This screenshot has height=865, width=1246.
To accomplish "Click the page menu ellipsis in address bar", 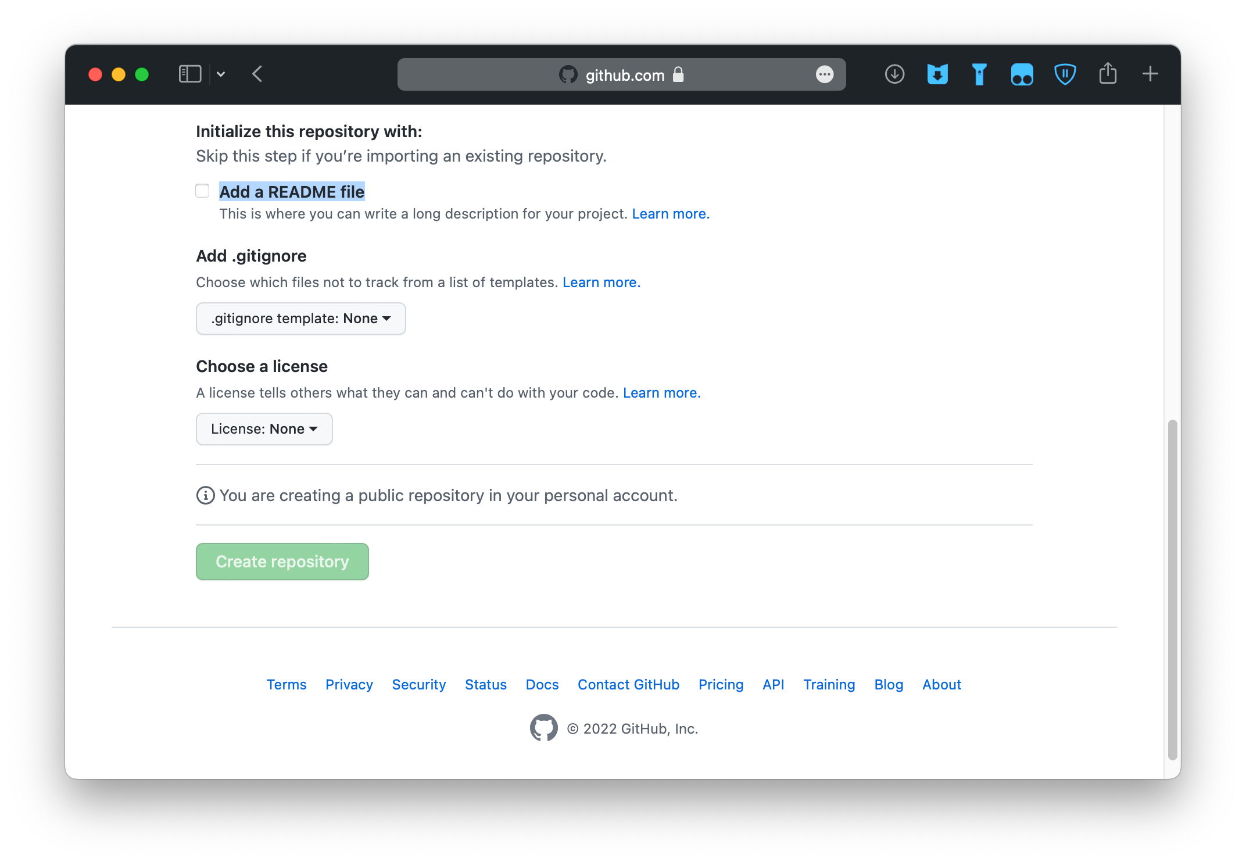I will (x=824, y=74).
